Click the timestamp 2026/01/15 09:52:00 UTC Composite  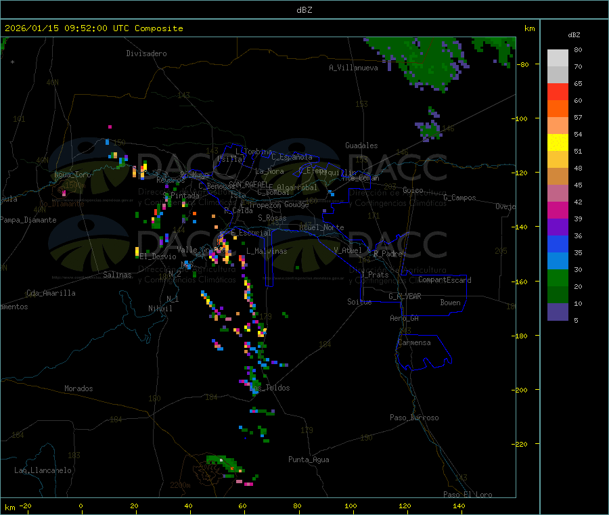[x=93, y=28]
